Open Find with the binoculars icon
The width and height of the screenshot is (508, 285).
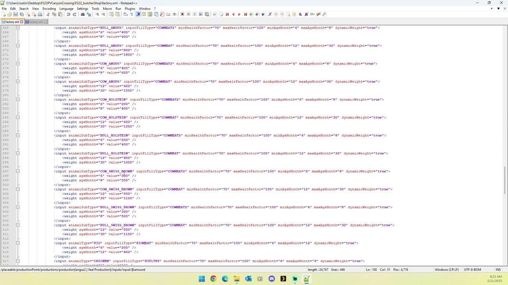(x=83, y=14)
